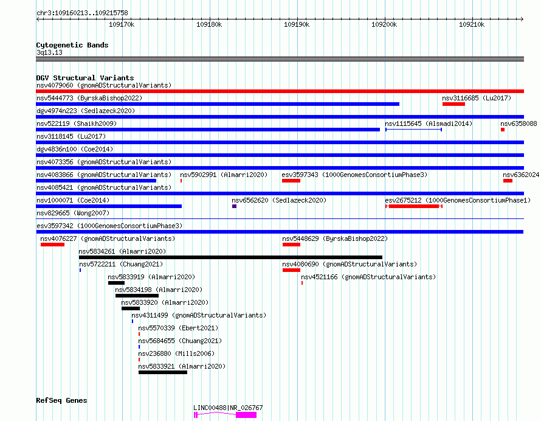
Task: Click the 3q13.13 cytogenetic band bar
Action: point(280,59)
